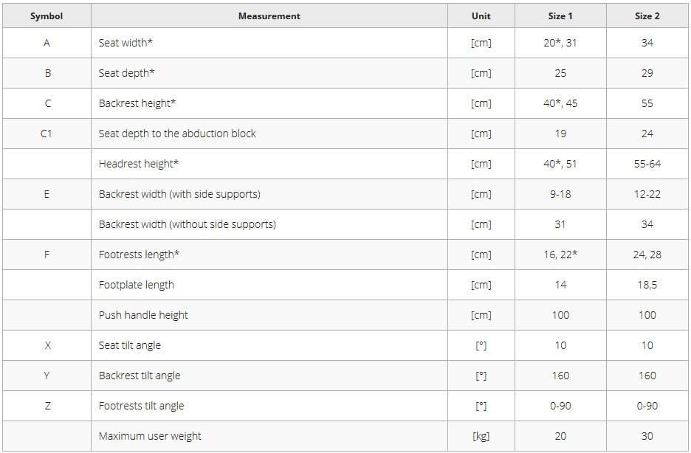Select the Seat width* measurement cell

[x=269, y=43]
